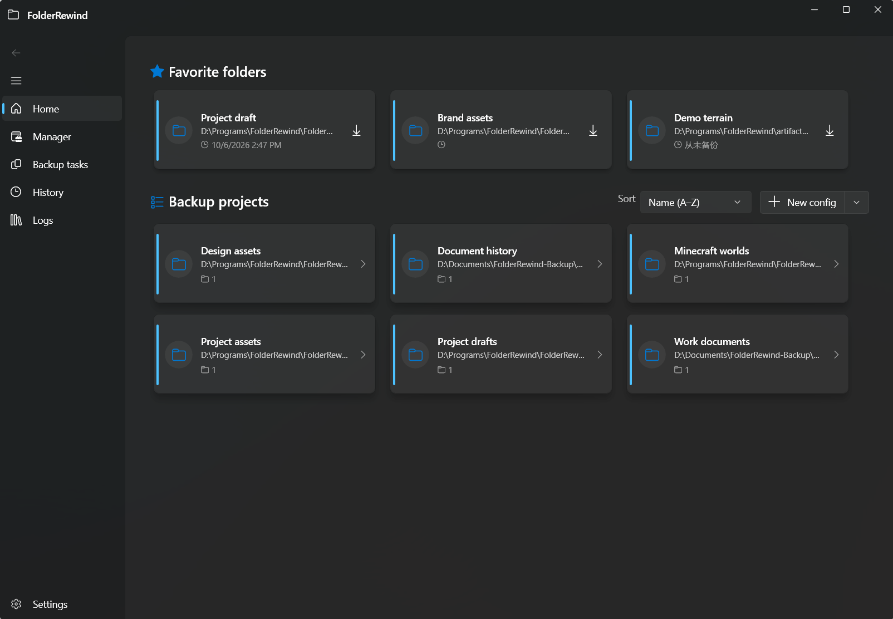Click the folder icon of Project drafts
Image resolution: width=893 pixels, height=619 pixels.
(416, 355)
